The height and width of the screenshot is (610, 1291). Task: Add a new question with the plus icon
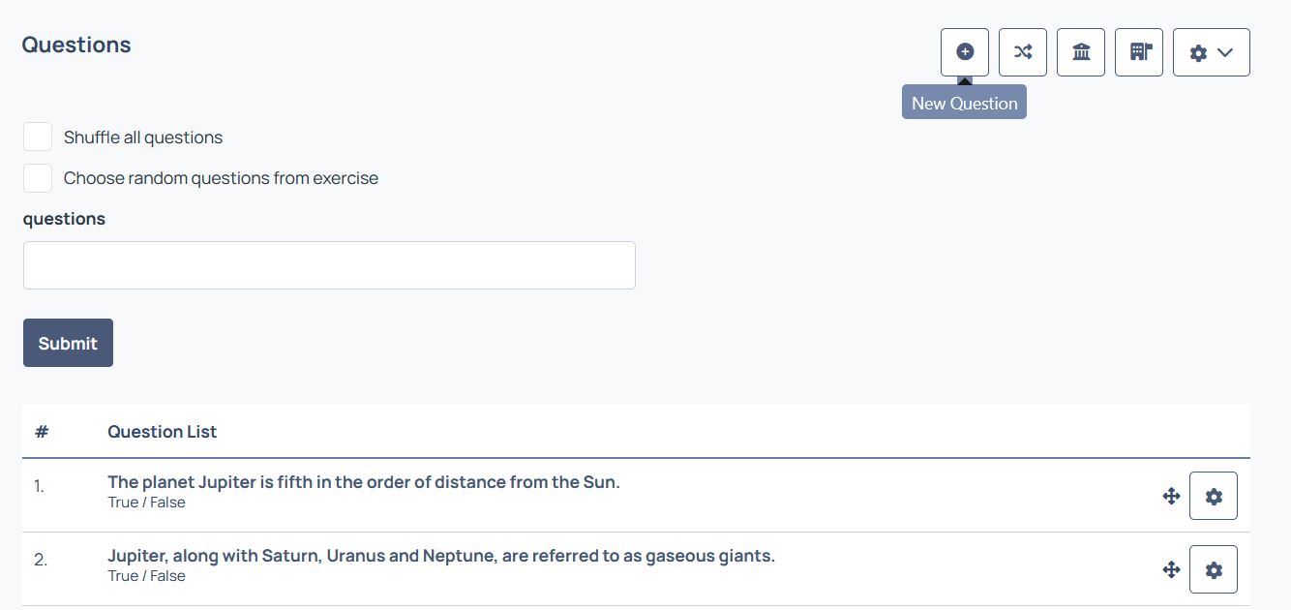tap(965, 52)
